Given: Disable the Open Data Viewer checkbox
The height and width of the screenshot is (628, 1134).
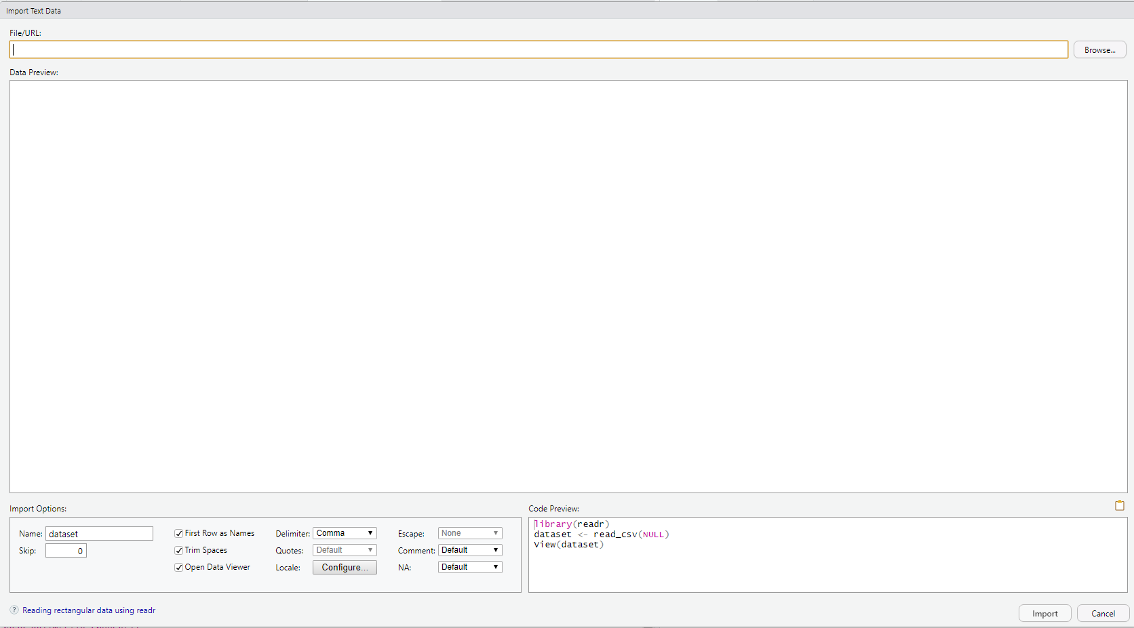Looking at the screenshot, I should click(x=179, y=568).
